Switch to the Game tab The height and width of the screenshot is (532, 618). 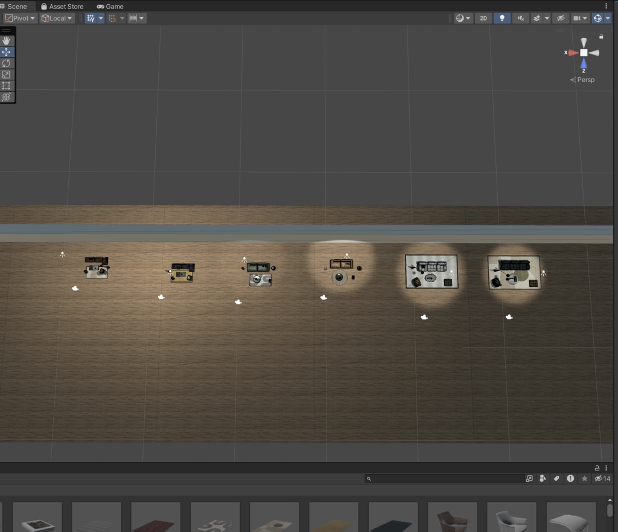click(110, 6)
